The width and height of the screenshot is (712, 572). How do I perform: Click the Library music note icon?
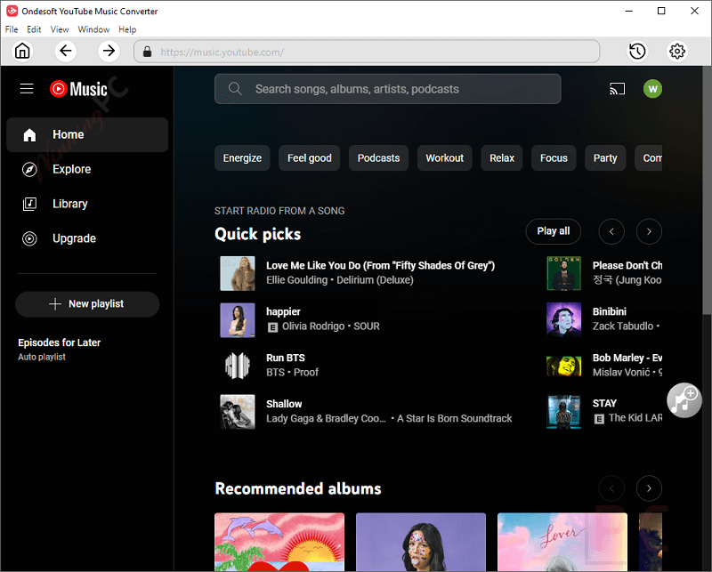[x=29, y=204]
